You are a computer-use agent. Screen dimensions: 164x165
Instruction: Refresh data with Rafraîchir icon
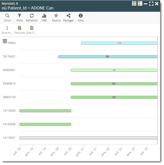(32, 16)
